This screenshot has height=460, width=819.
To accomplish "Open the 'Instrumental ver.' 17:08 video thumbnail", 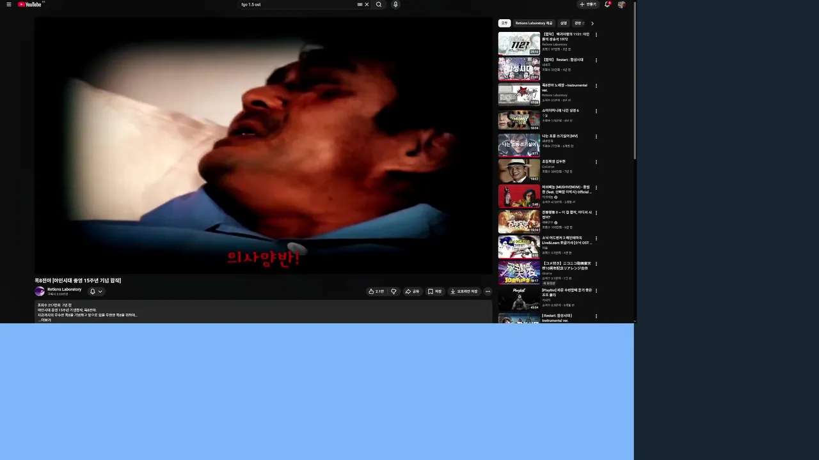I will (519, 95).
